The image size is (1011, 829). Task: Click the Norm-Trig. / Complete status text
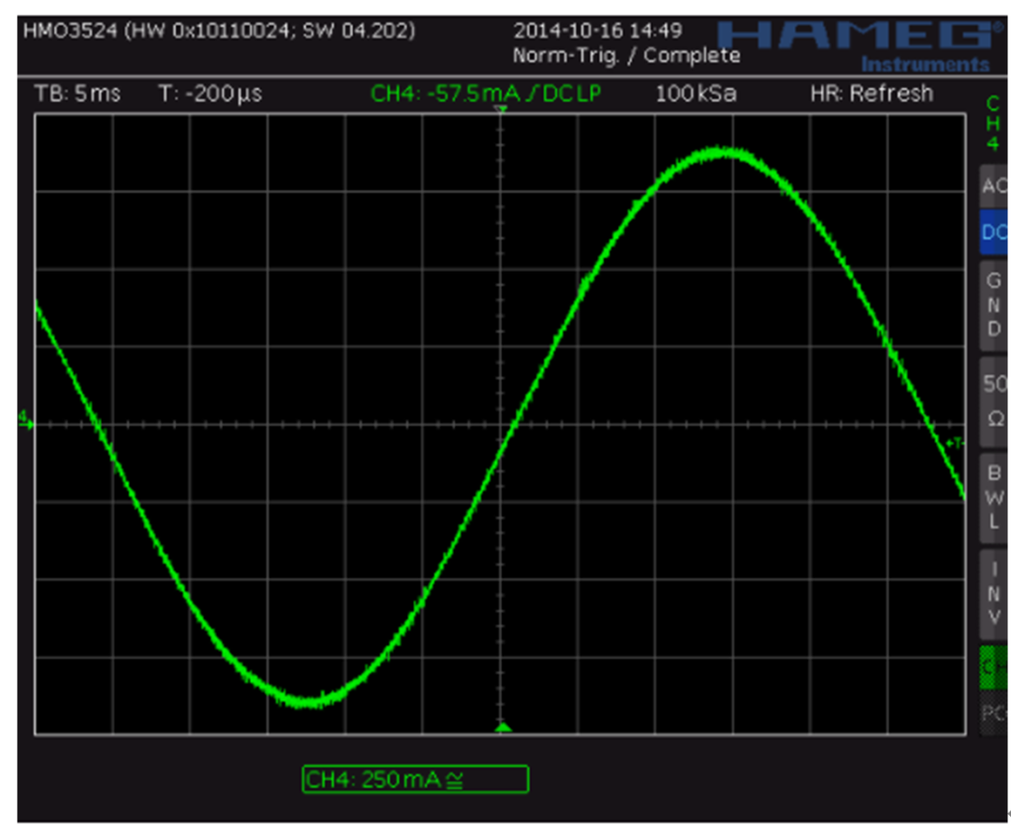pyautogui.click(x=626, y=55)
